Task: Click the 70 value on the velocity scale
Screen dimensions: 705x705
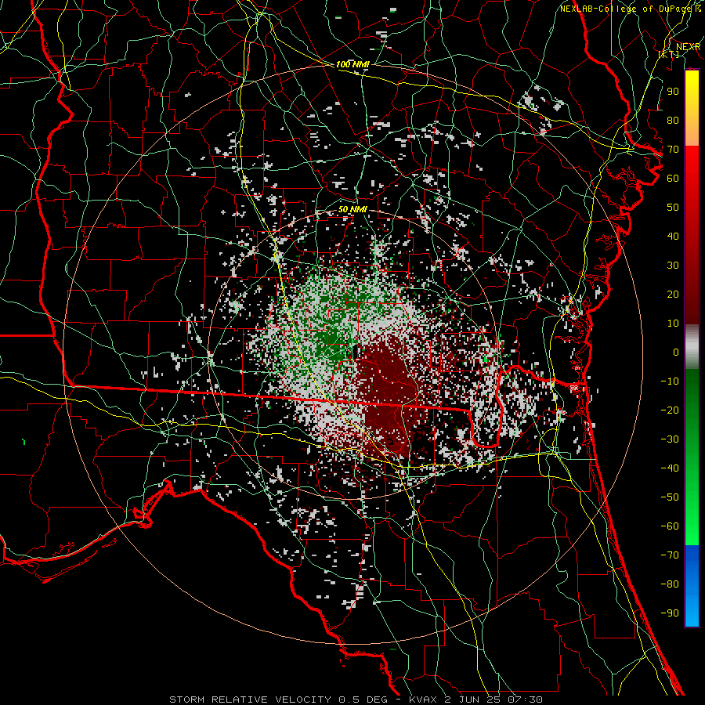Action: (x=673, y=150)
